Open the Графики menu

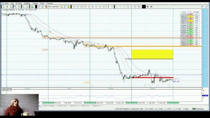click(27, 3)
